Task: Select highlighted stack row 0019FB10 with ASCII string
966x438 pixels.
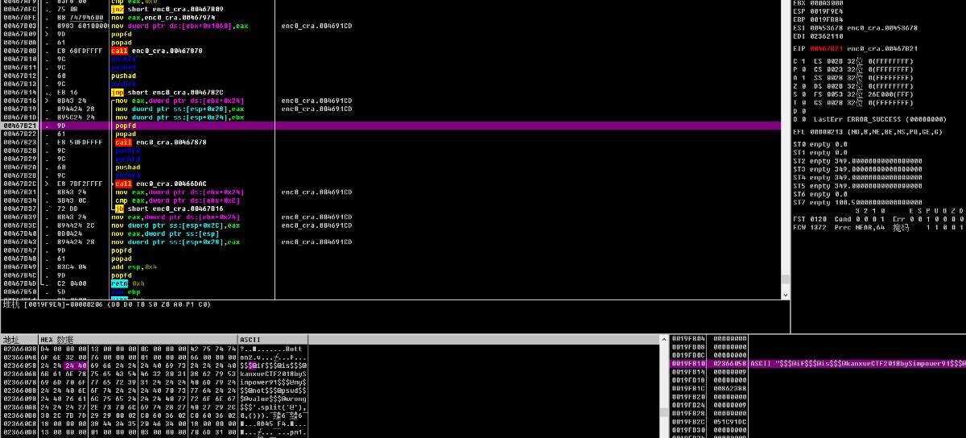Action: click(x=818, y=364)
